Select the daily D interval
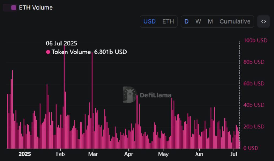274x161 pixels. click(x=187, y=21)
